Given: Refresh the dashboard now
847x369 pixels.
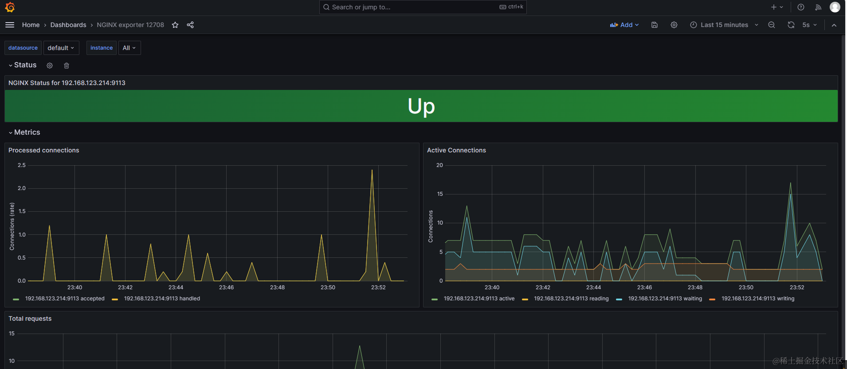Looking at the screenshot, I should point(791,25).
